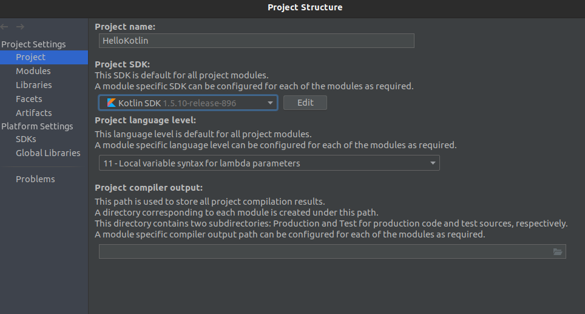Viewport: 585px width, 314px height.
Task: Expand the Project SDK dropdown arrow
Action: (270, 103)
